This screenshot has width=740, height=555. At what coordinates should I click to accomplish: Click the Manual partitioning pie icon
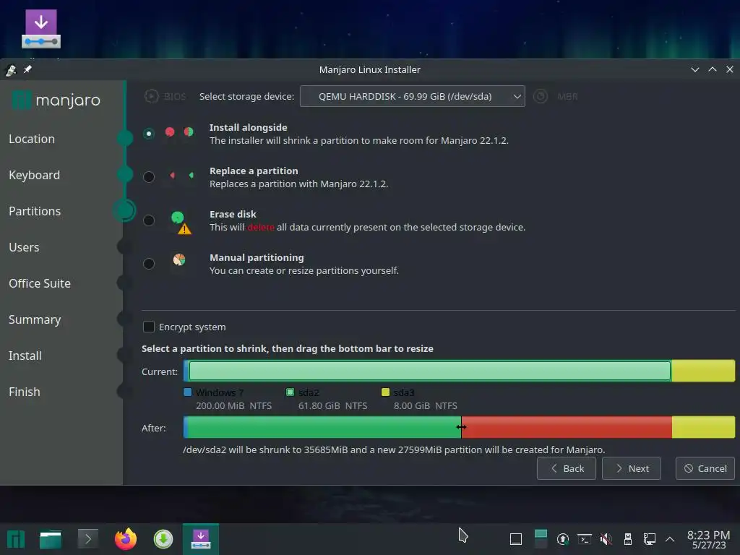click(179, 259)
